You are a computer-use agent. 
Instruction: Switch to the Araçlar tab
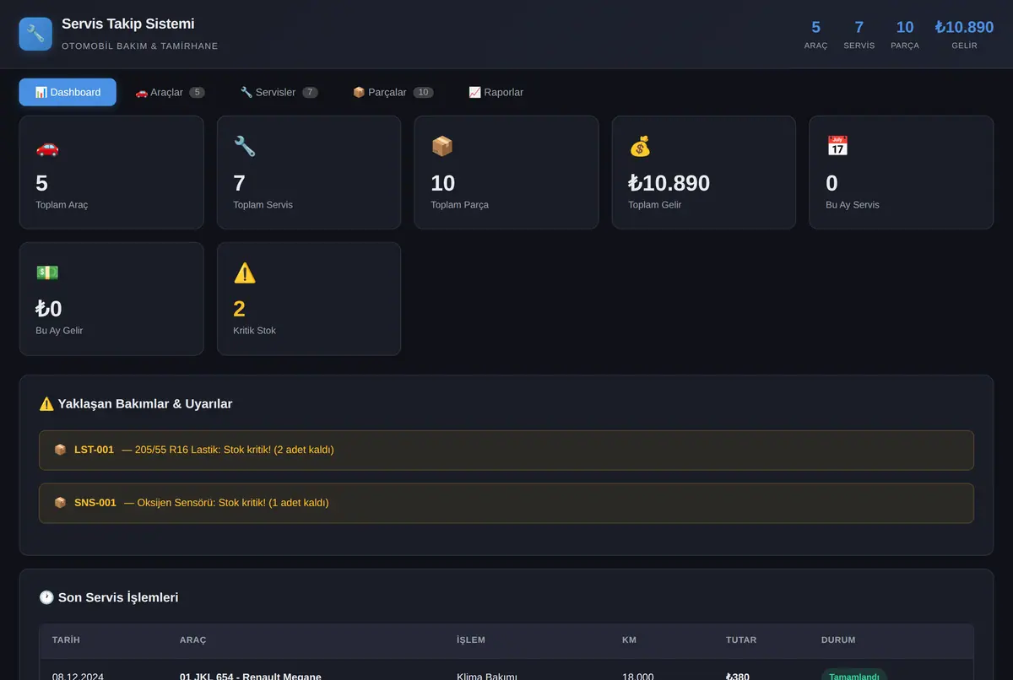[x=170, y=92]
